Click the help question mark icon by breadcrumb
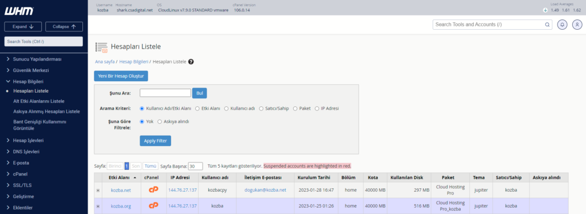 coord(191,62)
